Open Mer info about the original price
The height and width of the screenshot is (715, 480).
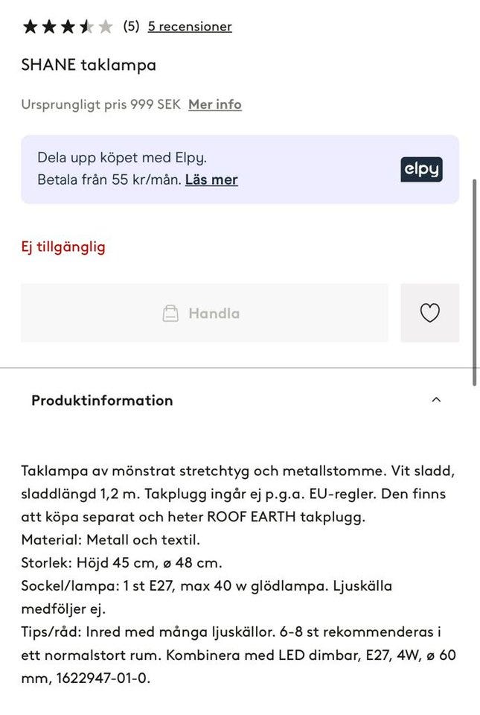point(214,105)
